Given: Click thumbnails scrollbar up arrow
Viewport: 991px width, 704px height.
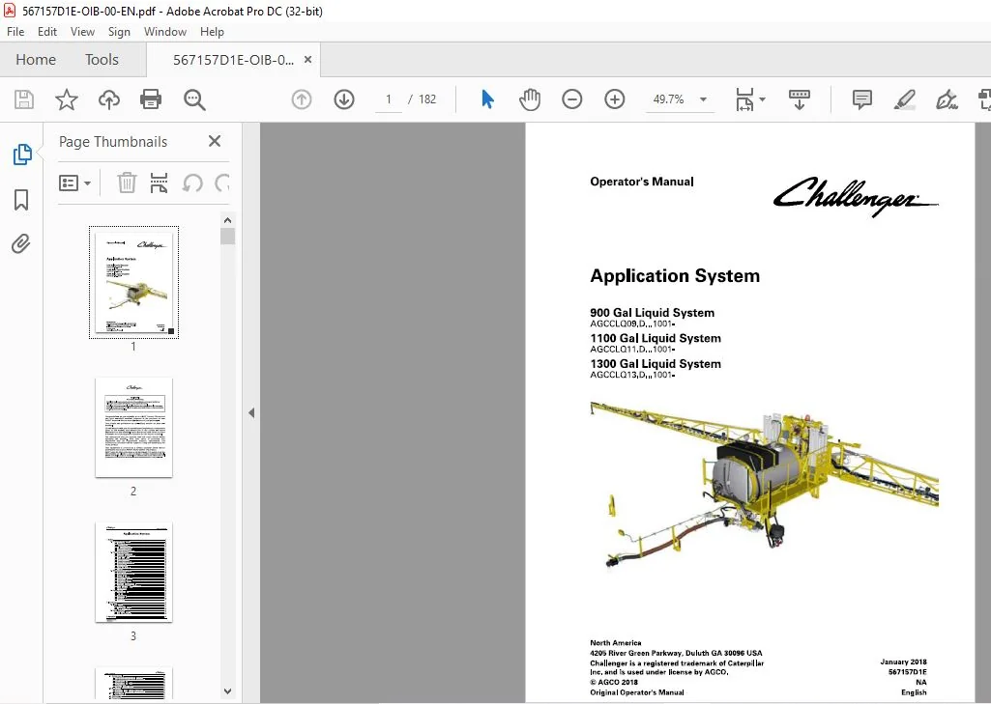Looking at the screenshot, I should point(227,220).
